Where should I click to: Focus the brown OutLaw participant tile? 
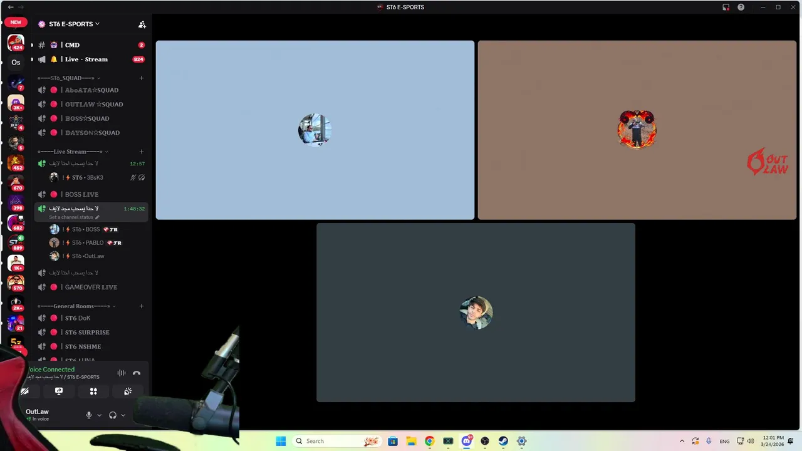pyautogui.click(x=637, y=130)
